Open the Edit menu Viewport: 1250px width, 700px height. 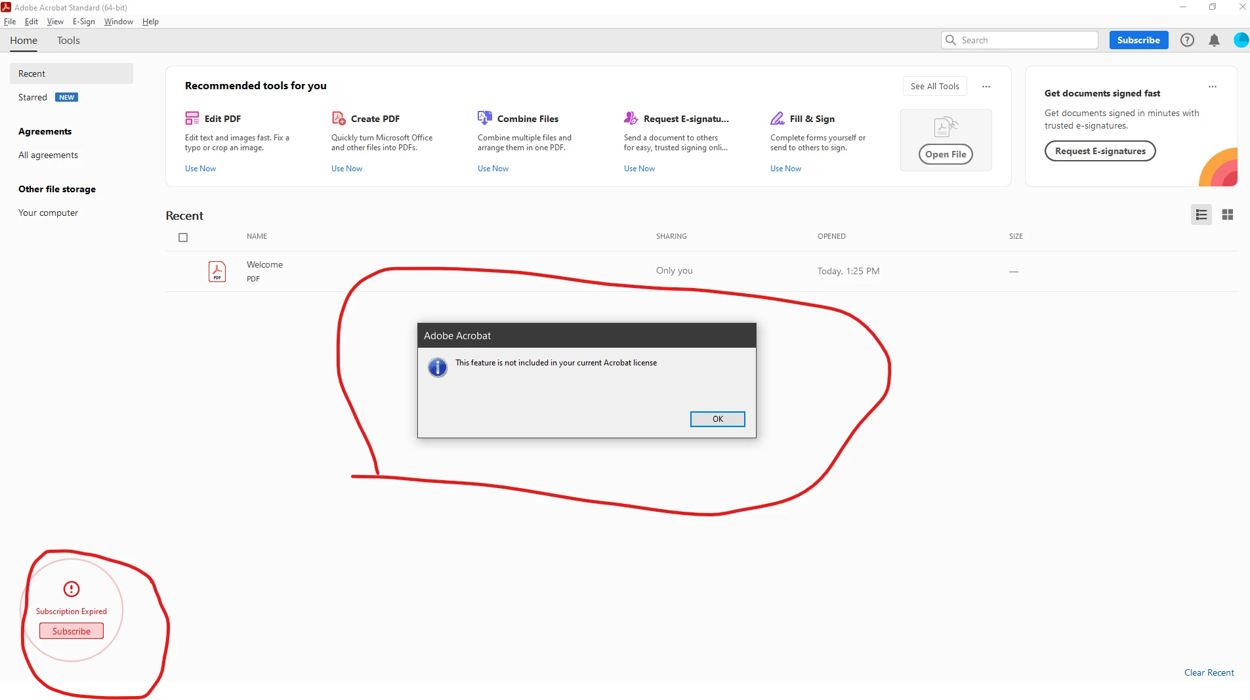(x=31, y=22)
